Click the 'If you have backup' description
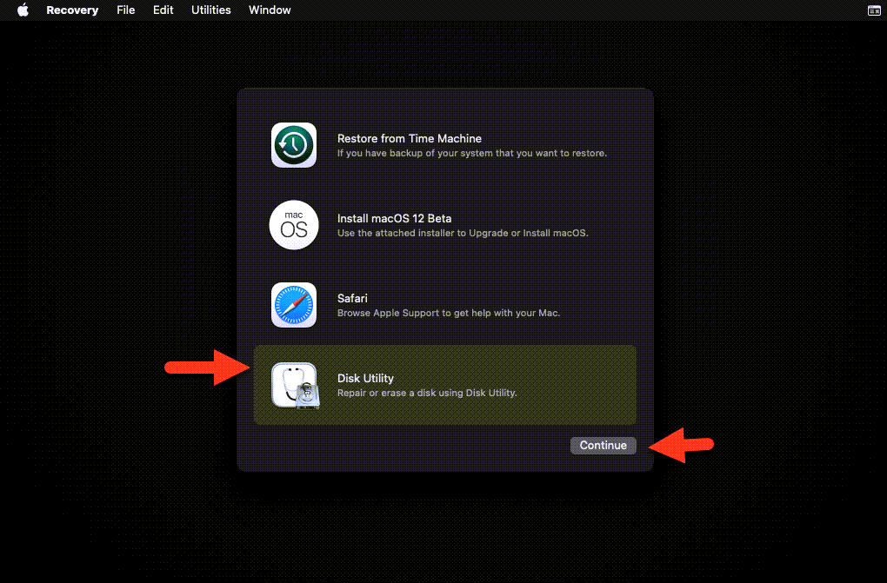 [x=471, y=153]
